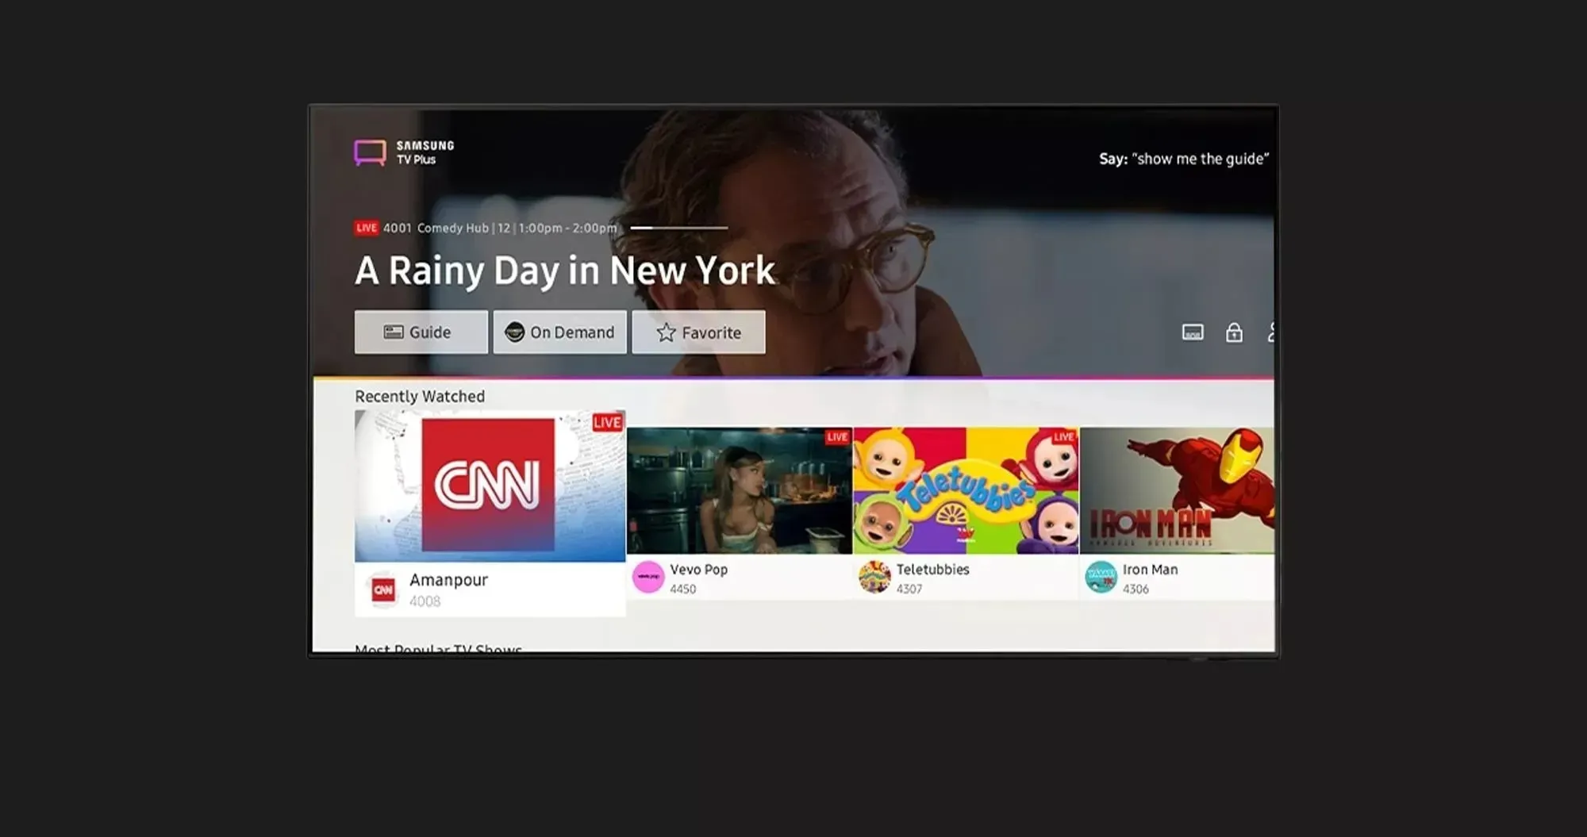Select the CNN Amanpour thumbnail

coord(490,486)
